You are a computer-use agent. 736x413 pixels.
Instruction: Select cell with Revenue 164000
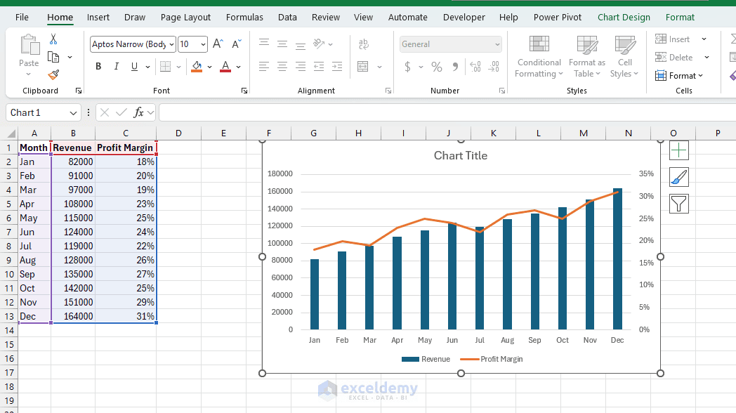pyautogui.click(x=73, y=316)
